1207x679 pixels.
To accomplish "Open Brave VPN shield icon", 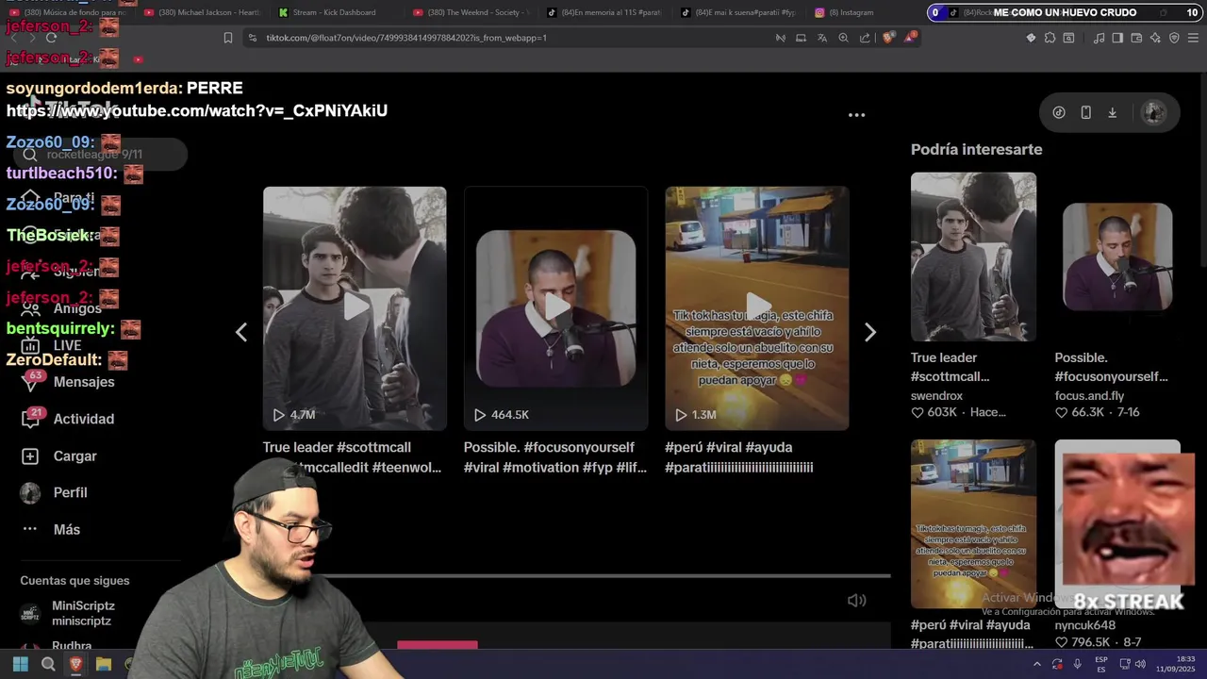I will point(1174,38).
